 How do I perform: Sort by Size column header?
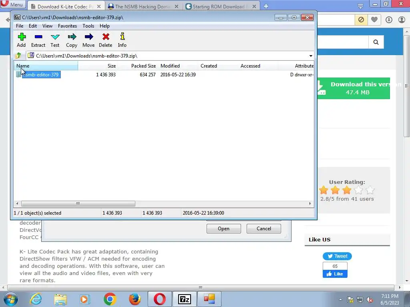click(98, 66)
